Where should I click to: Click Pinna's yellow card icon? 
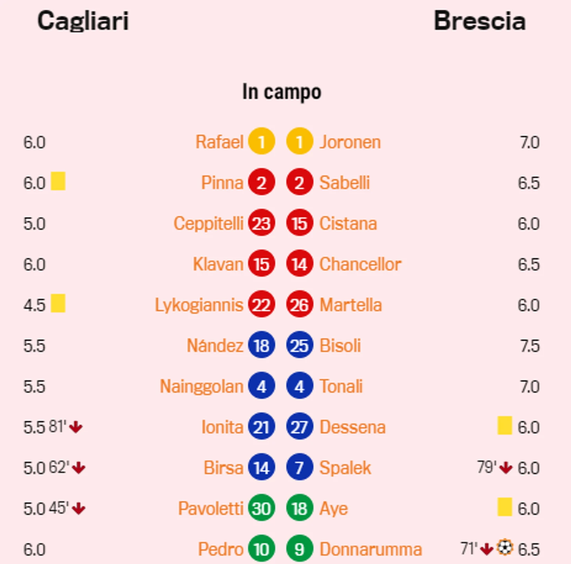coord(58,181)
